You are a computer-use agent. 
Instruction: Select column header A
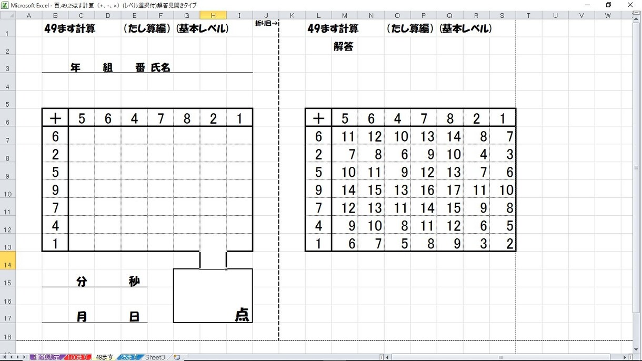[29, 15]
